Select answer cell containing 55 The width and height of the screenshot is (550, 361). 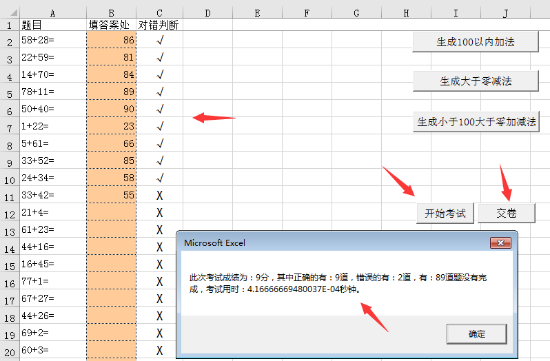pyautogui.click(x=111, y=194)
